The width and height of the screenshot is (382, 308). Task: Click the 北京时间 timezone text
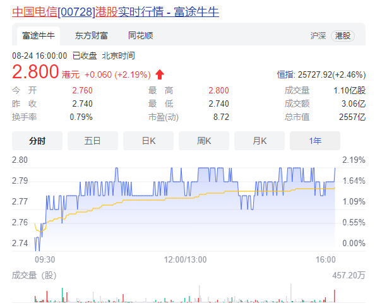pos(118,56)
